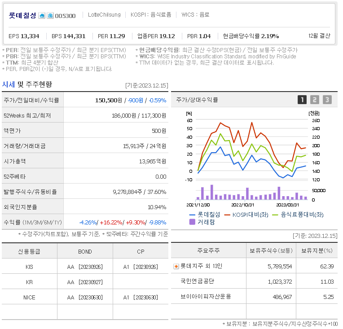Select stock code 005300
This screenshot has height=329, width=343.
pos(65,16)
